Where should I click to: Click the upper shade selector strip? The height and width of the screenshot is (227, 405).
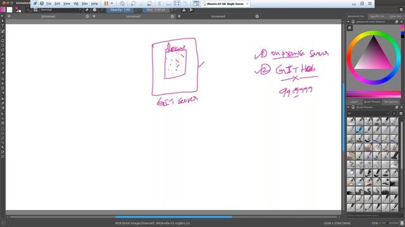pyautogui.click(x=373, y=93)
